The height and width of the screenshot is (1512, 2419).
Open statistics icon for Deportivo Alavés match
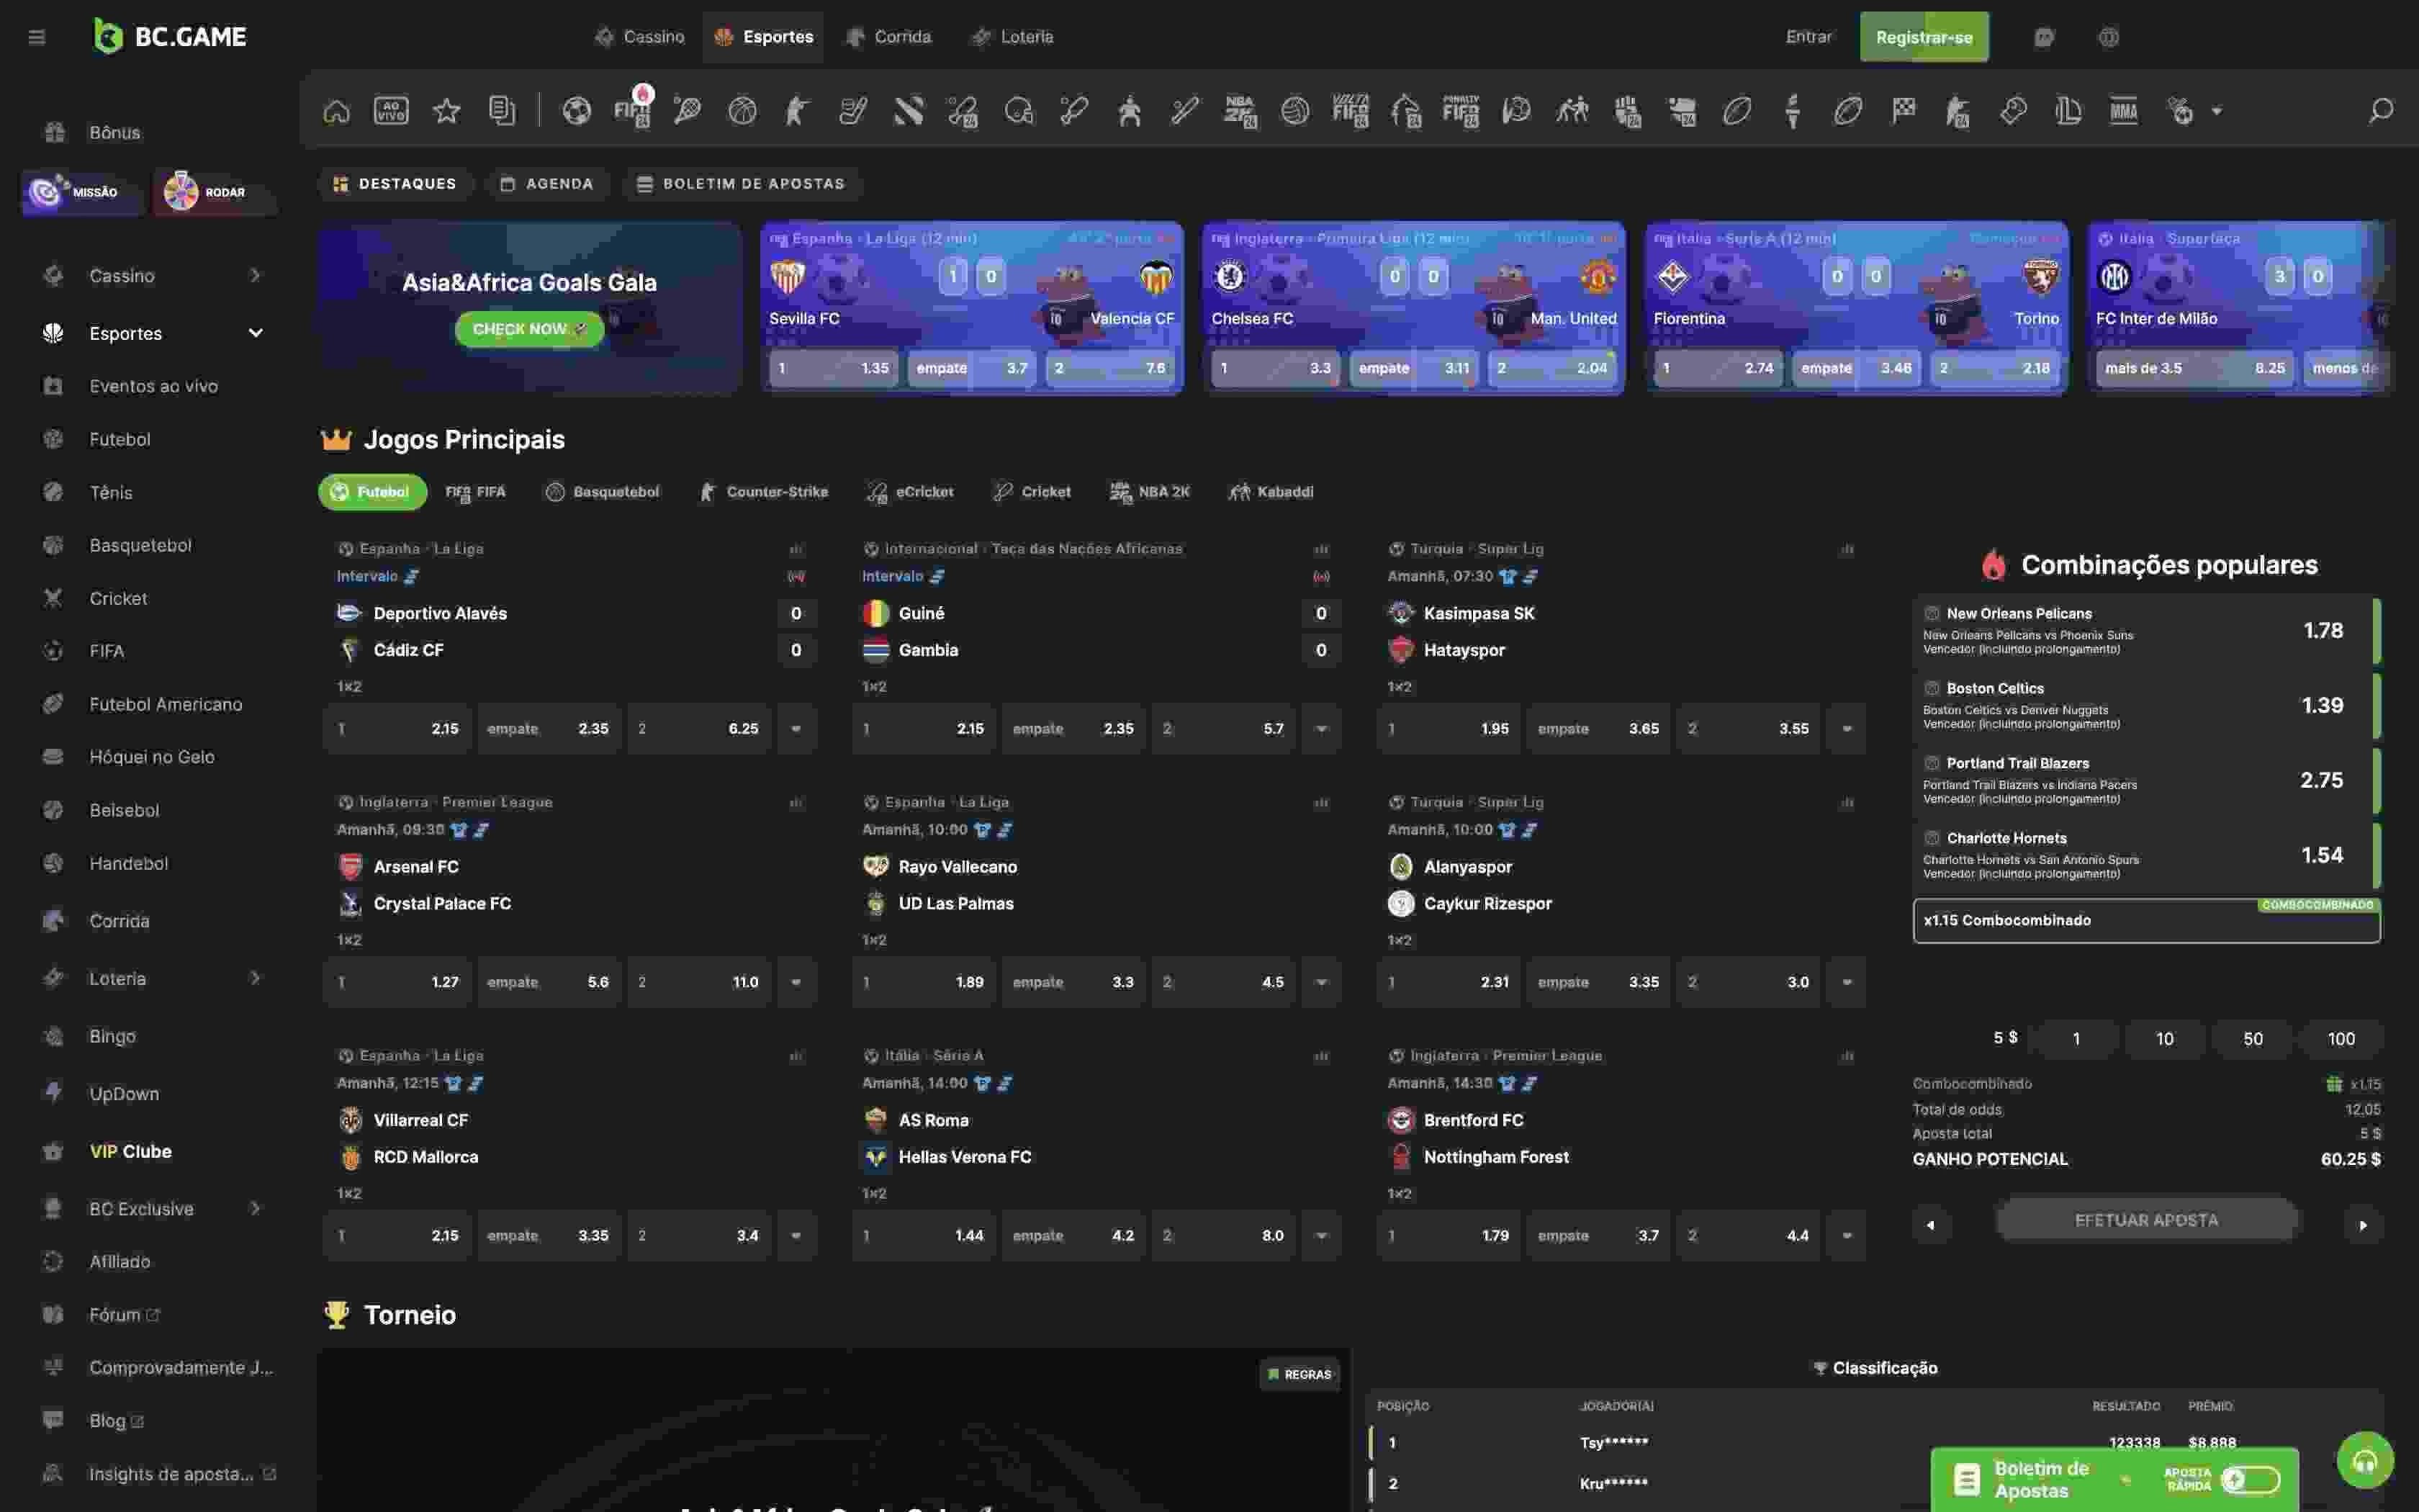coord(797,549)
